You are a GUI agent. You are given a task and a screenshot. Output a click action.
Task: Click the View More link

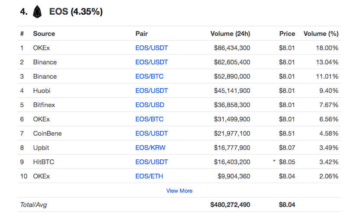click(x=179, y=191)
